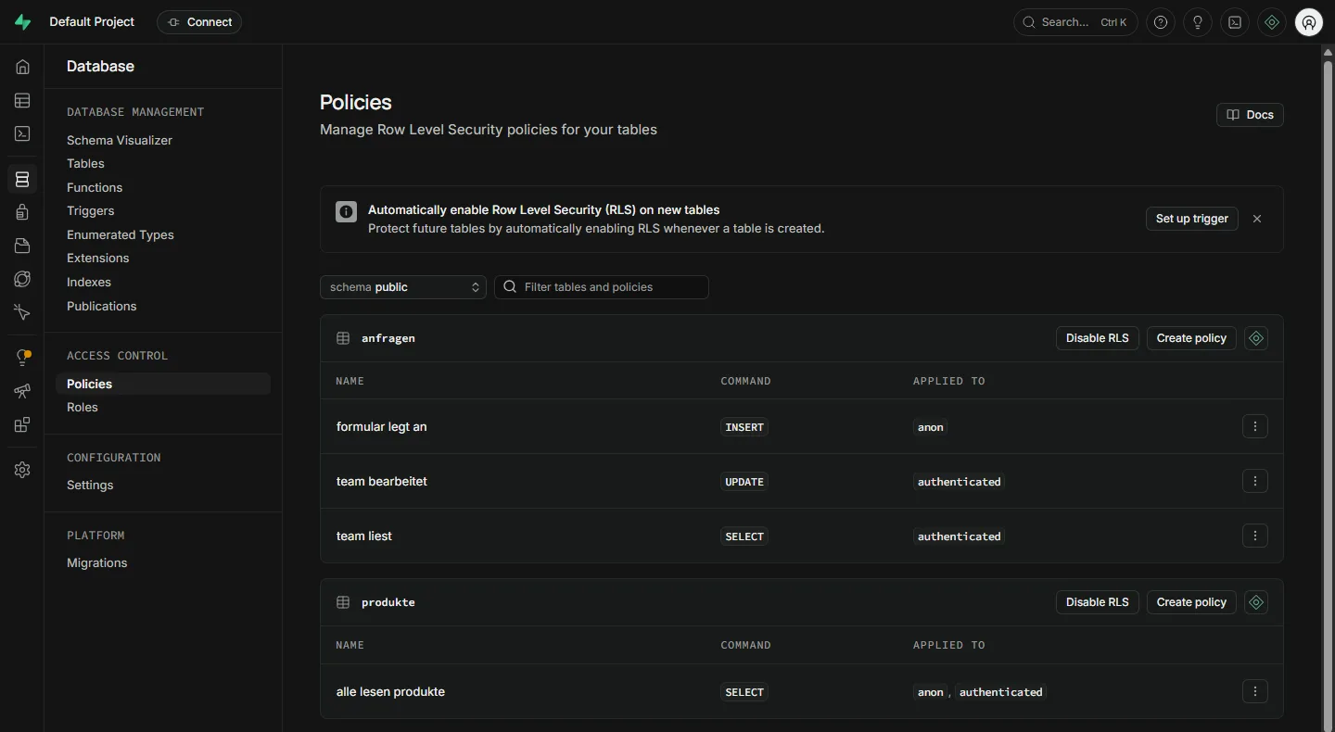
Task: Open options menu for 'team liest' policy
Action: 1255,536
